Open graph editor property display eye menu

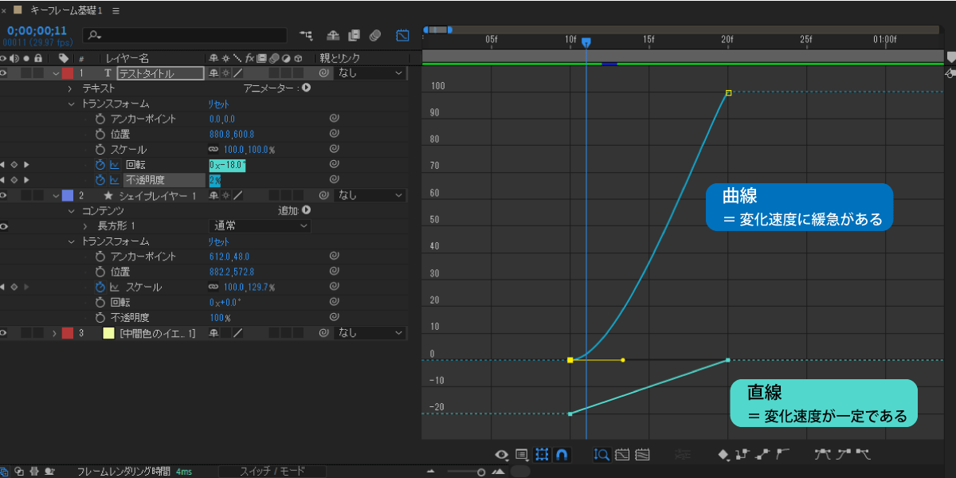(502, 455)
